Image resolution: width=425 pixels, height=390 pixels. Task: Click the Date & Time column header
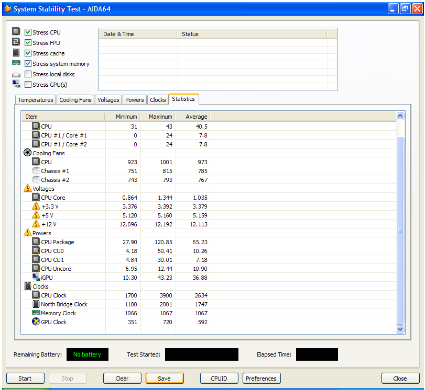click(138, 34)
